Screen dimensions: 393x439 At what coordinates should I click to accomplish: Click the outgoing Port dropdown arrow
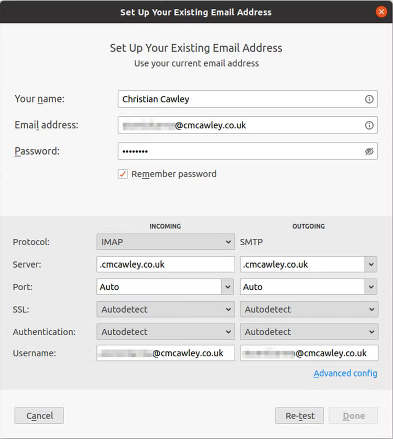coord(372,287)
